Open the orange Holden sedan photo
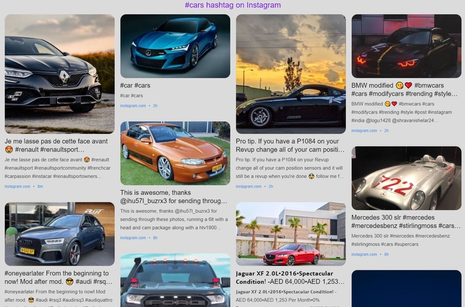The width and height of the screenshot is (465, 307). 175,153
